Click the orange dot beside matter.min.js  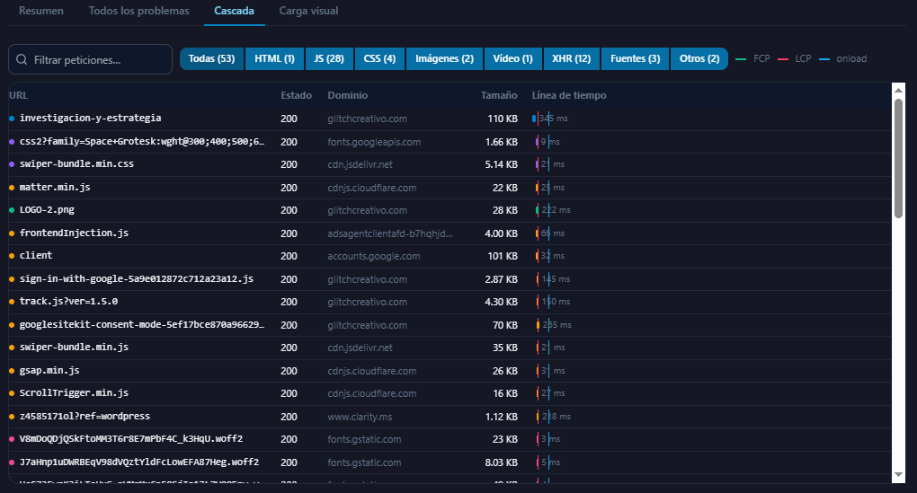pyautogui.click(x=12, y=188)
